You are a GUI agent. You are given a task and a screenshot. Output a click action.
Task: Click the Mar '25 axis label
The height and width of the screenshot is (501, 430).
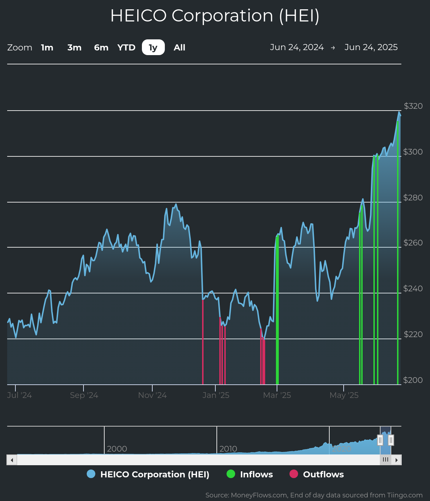[x=277, y=395]
